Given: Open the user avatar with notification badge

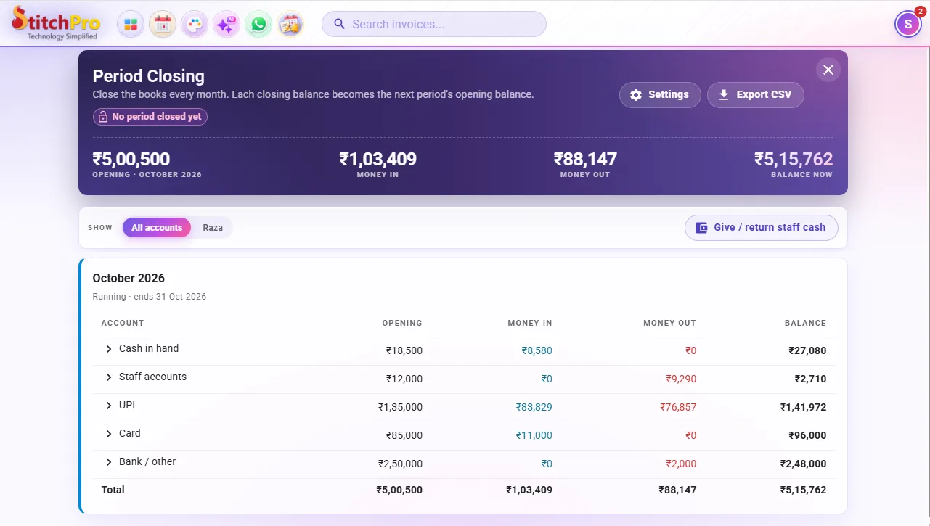Looking at the screenshot, I should point(908,24).
